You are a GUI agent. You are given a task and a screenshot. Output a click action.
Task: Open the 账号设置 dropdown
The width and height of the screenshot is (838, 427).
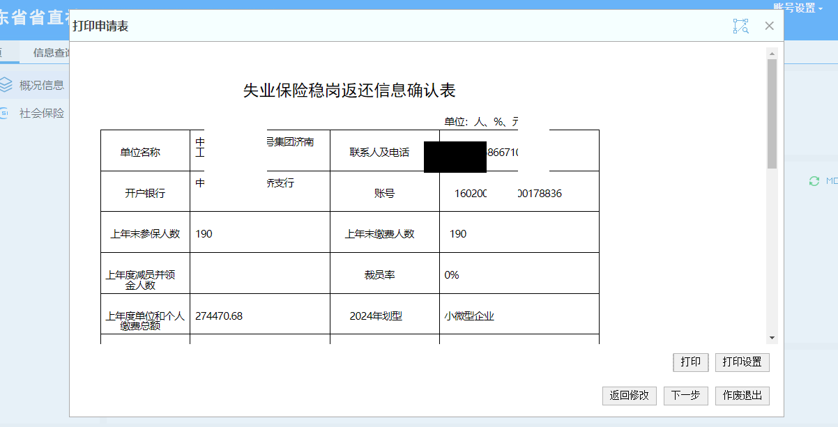point(798,8)
